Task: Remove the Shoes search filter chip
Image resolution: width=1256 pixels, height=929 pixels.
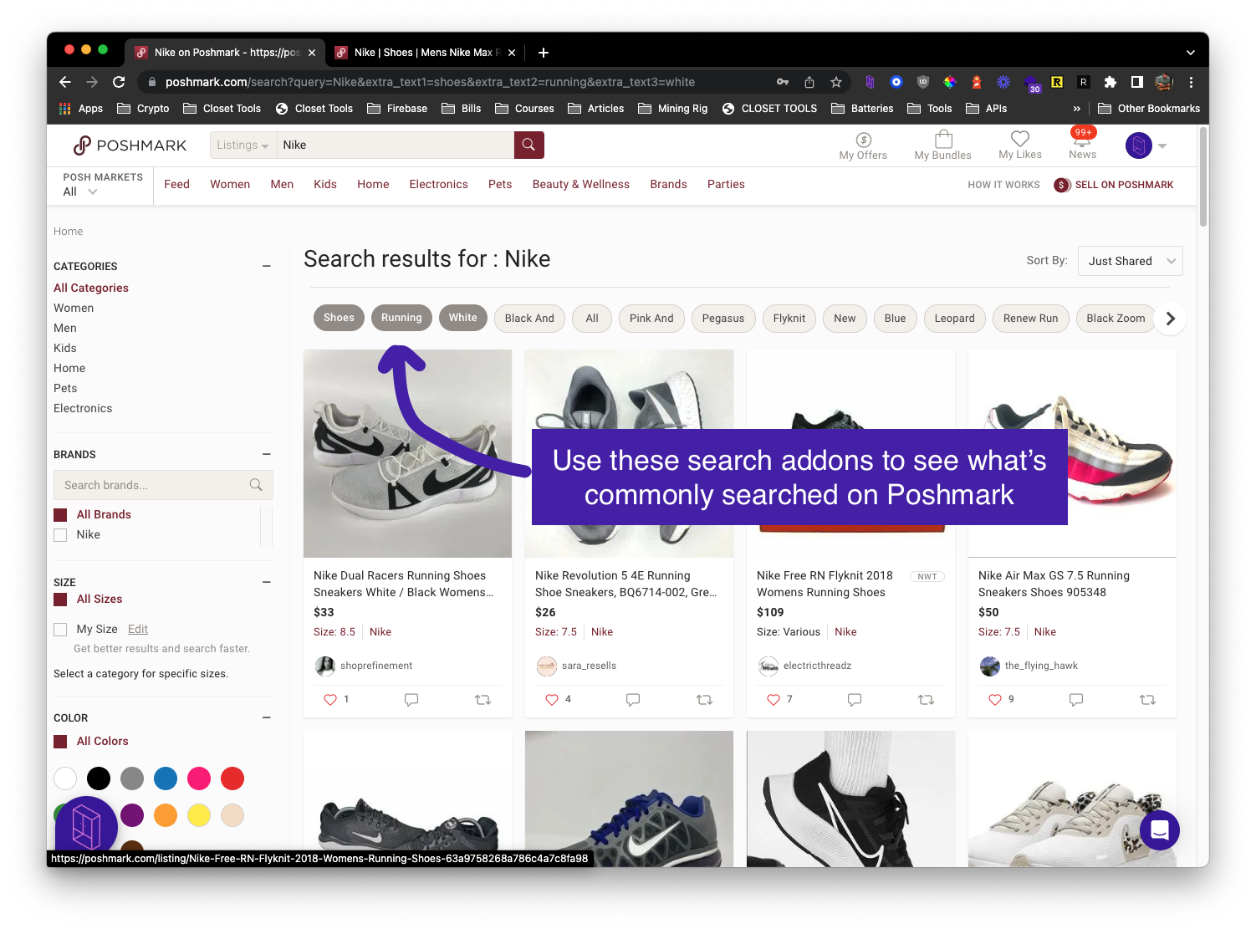Action: click(x=339, y=318)
